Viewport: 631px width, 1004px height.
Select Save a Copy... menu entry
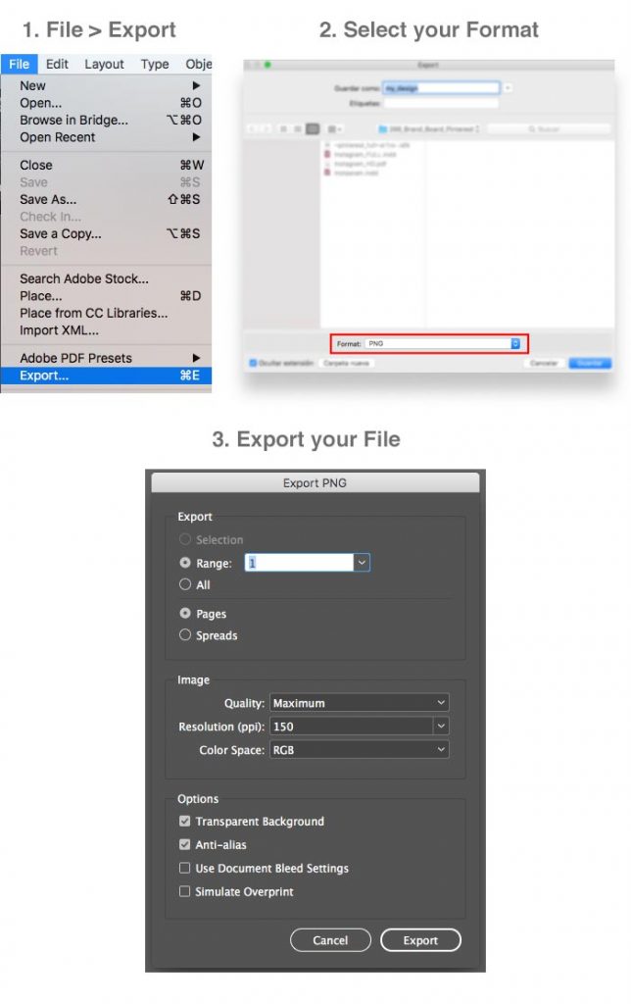[106, 233]
